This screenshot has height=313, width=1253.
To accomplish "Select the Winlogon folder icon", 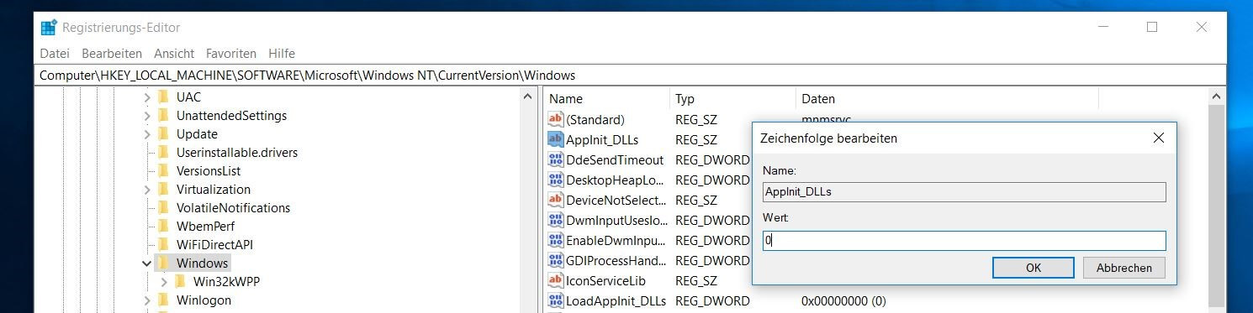I will pyautogui.click(x=163, y=300).
